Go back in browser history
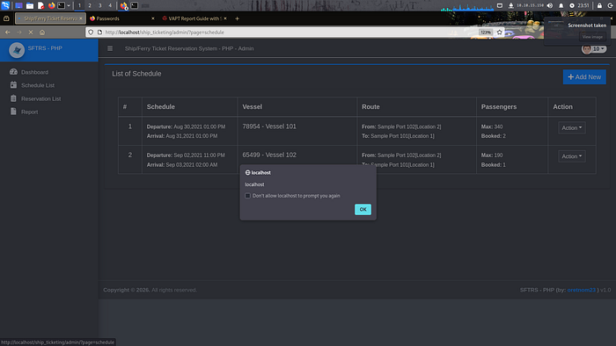616x346 pixels. 7,32
